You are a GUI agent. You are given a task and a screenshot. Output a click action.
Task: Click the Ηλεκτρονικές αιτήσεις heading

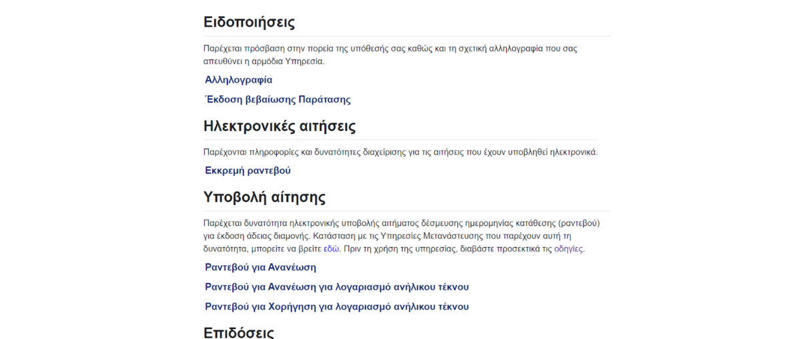pos(280,127)
